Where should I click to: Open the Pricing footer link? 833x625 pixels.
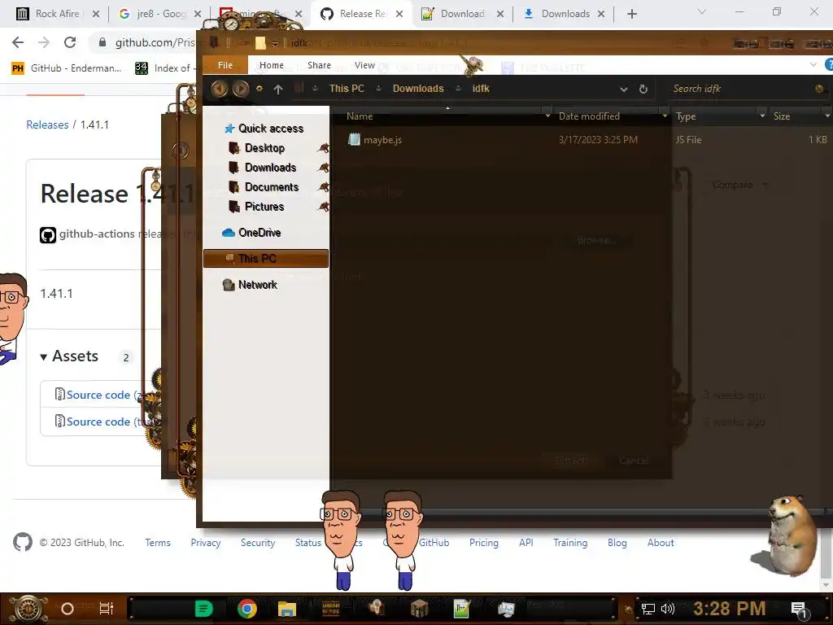[x=483, y=543]
